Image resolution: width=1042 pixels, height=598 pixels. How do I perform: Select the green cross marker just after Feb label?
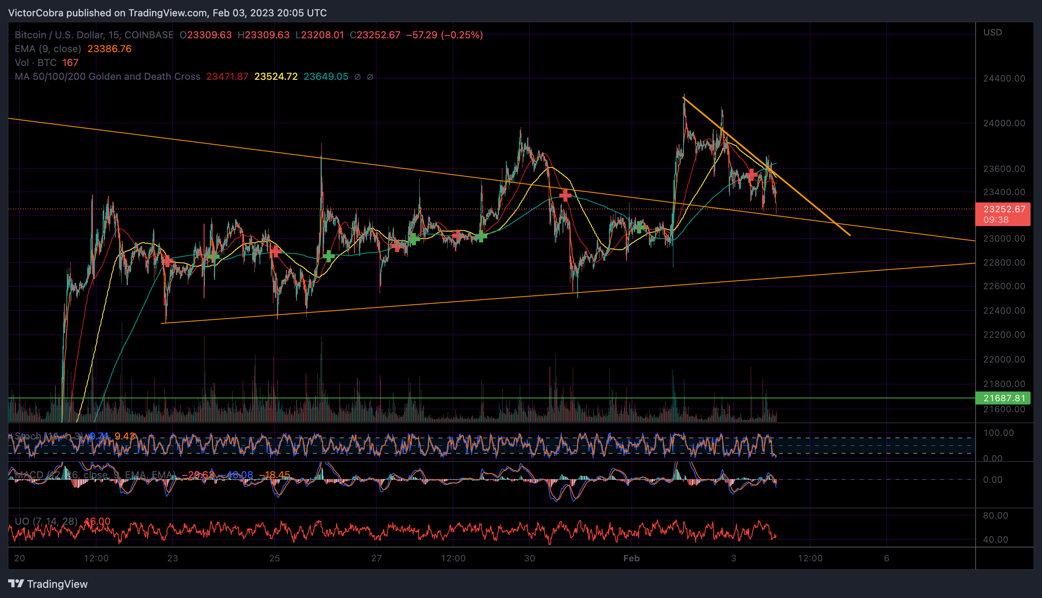[x=639, y=226]
